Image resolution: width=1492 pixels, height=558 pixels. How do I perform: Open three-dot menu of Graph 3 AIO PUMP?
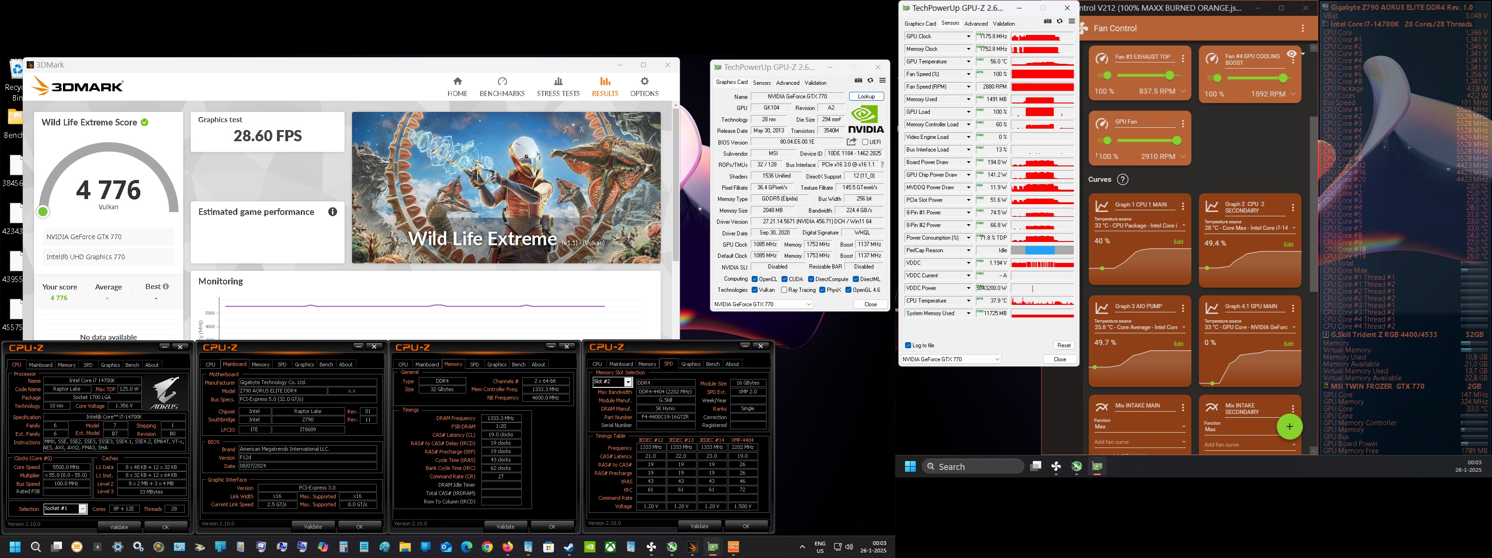tap(1183, 309)
